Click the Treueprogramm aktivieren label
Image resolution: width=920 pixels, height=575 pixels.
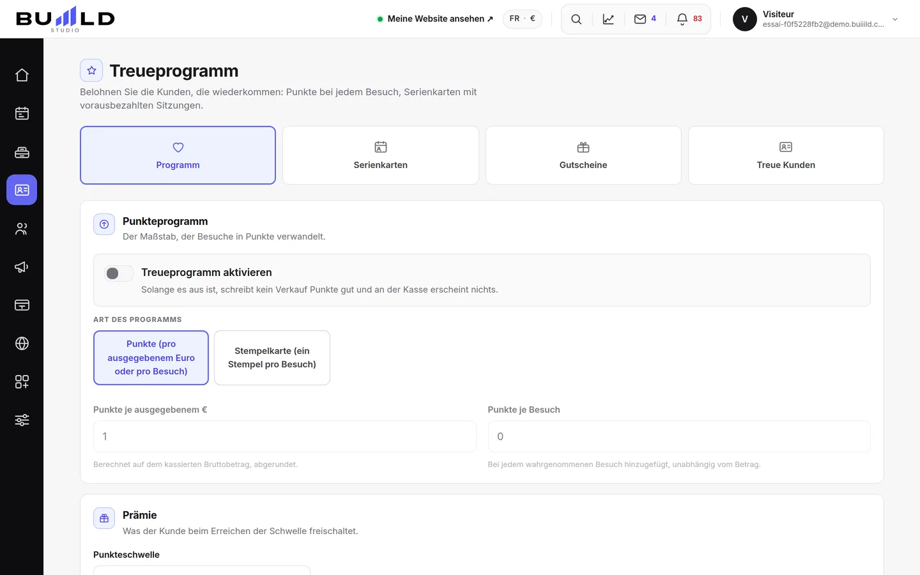[x=206, y=272]
